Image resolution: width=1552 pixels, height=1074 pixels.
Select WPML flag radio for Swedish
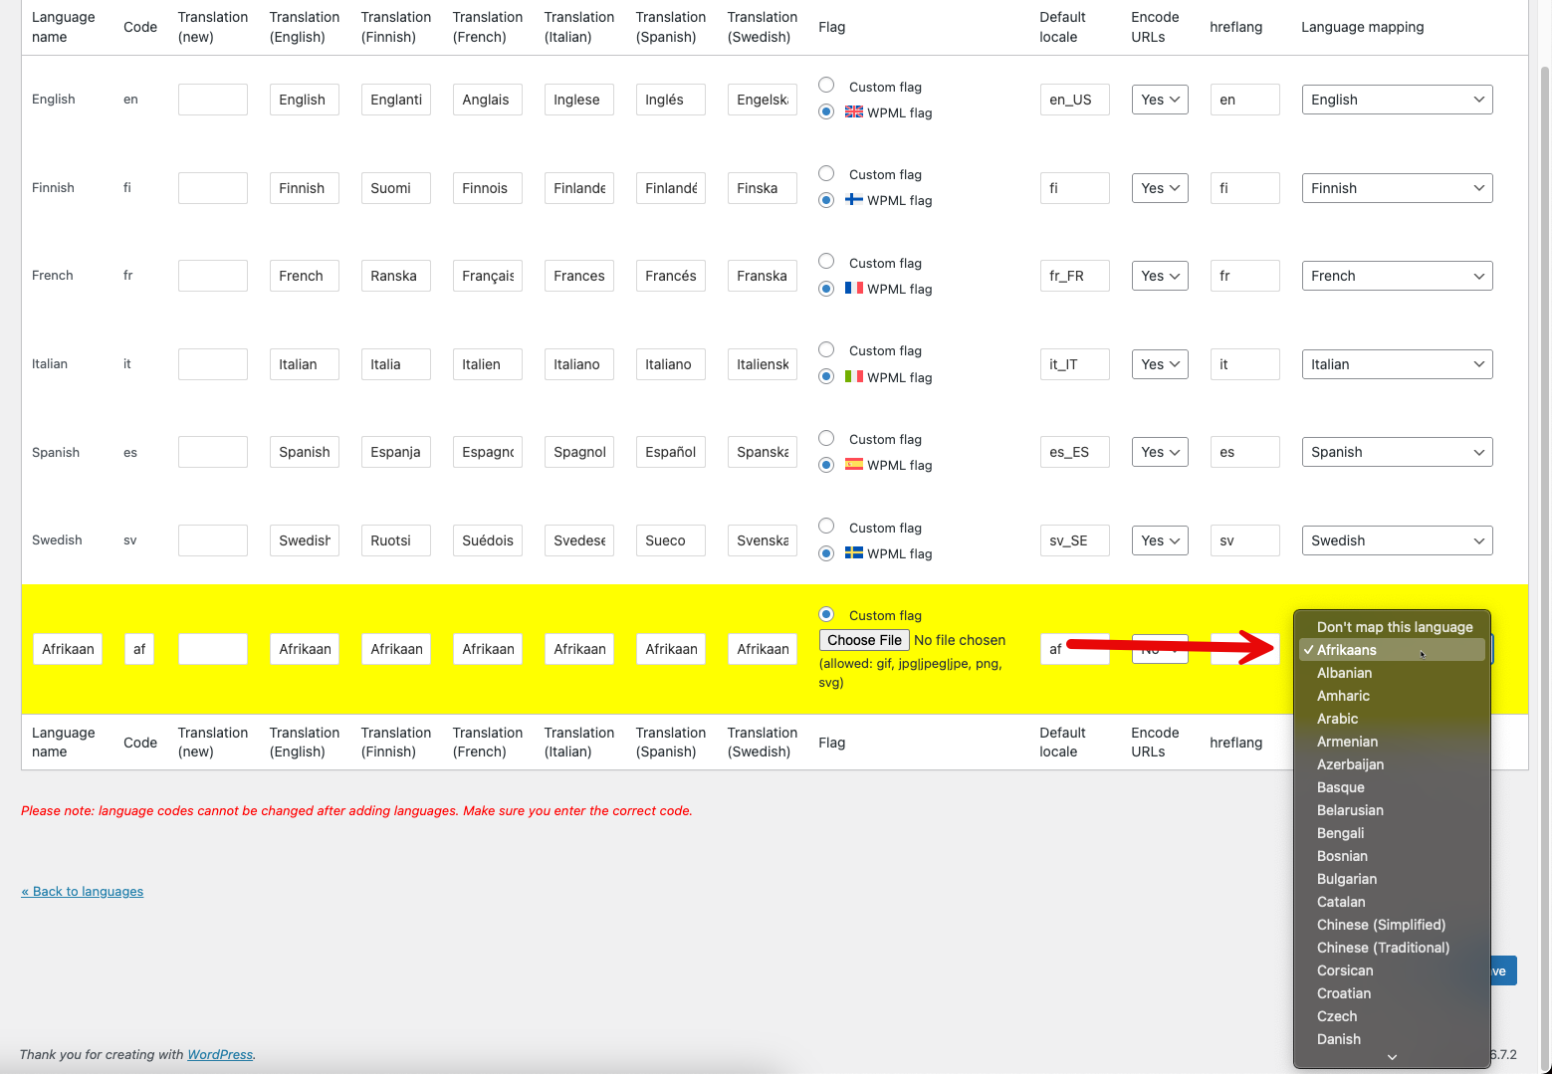point(826,552)
